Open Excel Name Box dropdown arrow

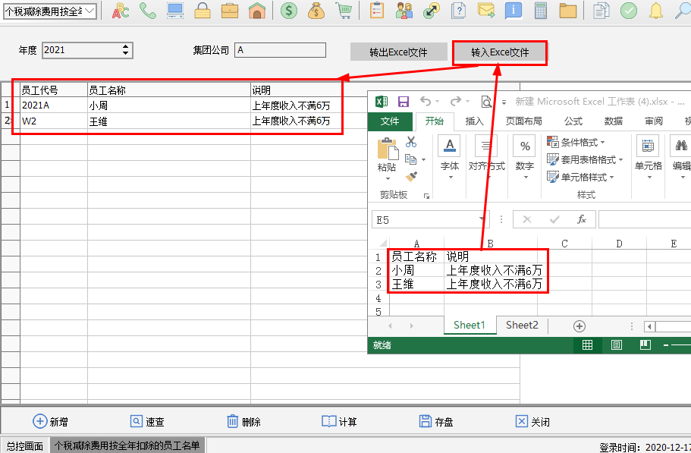point(482,219)
